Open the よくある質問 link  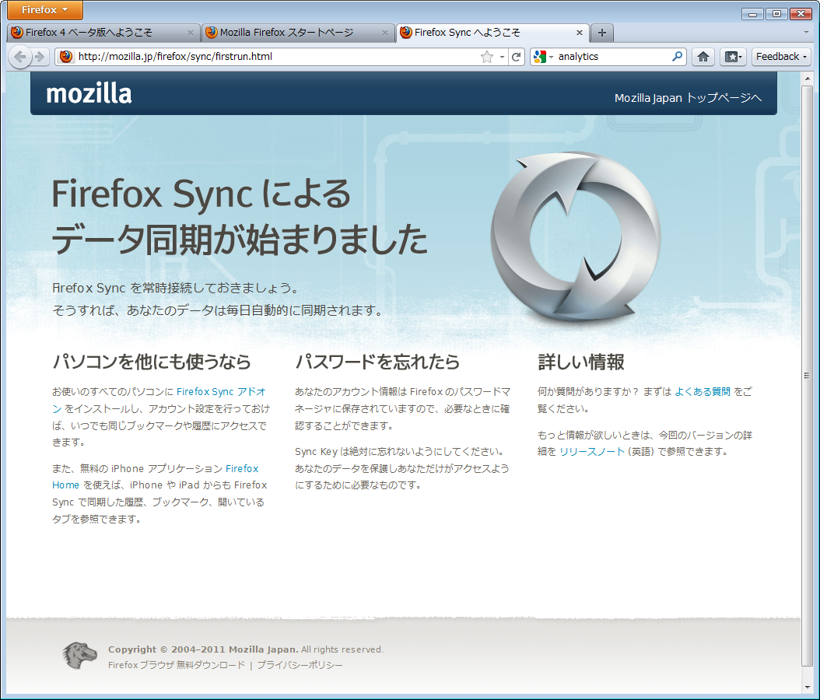(x=703, y=391)
